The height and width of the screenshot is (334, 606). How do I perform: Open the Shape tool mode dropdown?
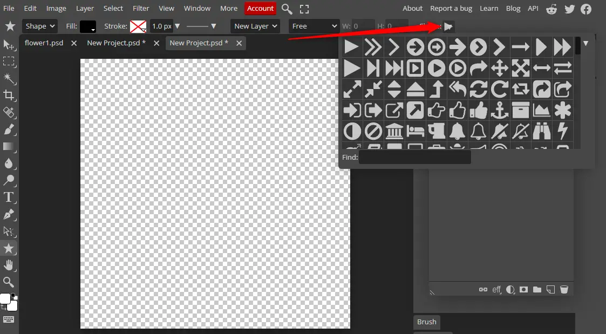pyautogui.click(x=39, y=26)
